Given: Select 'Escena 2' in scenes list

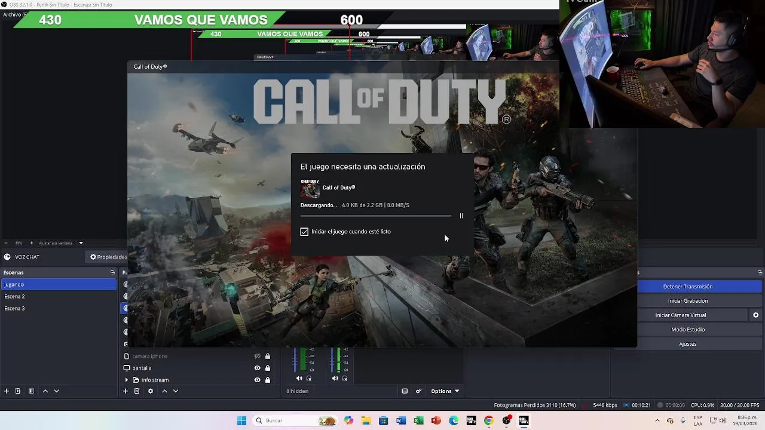Looking at the screenshot, I should pos(58,296).
